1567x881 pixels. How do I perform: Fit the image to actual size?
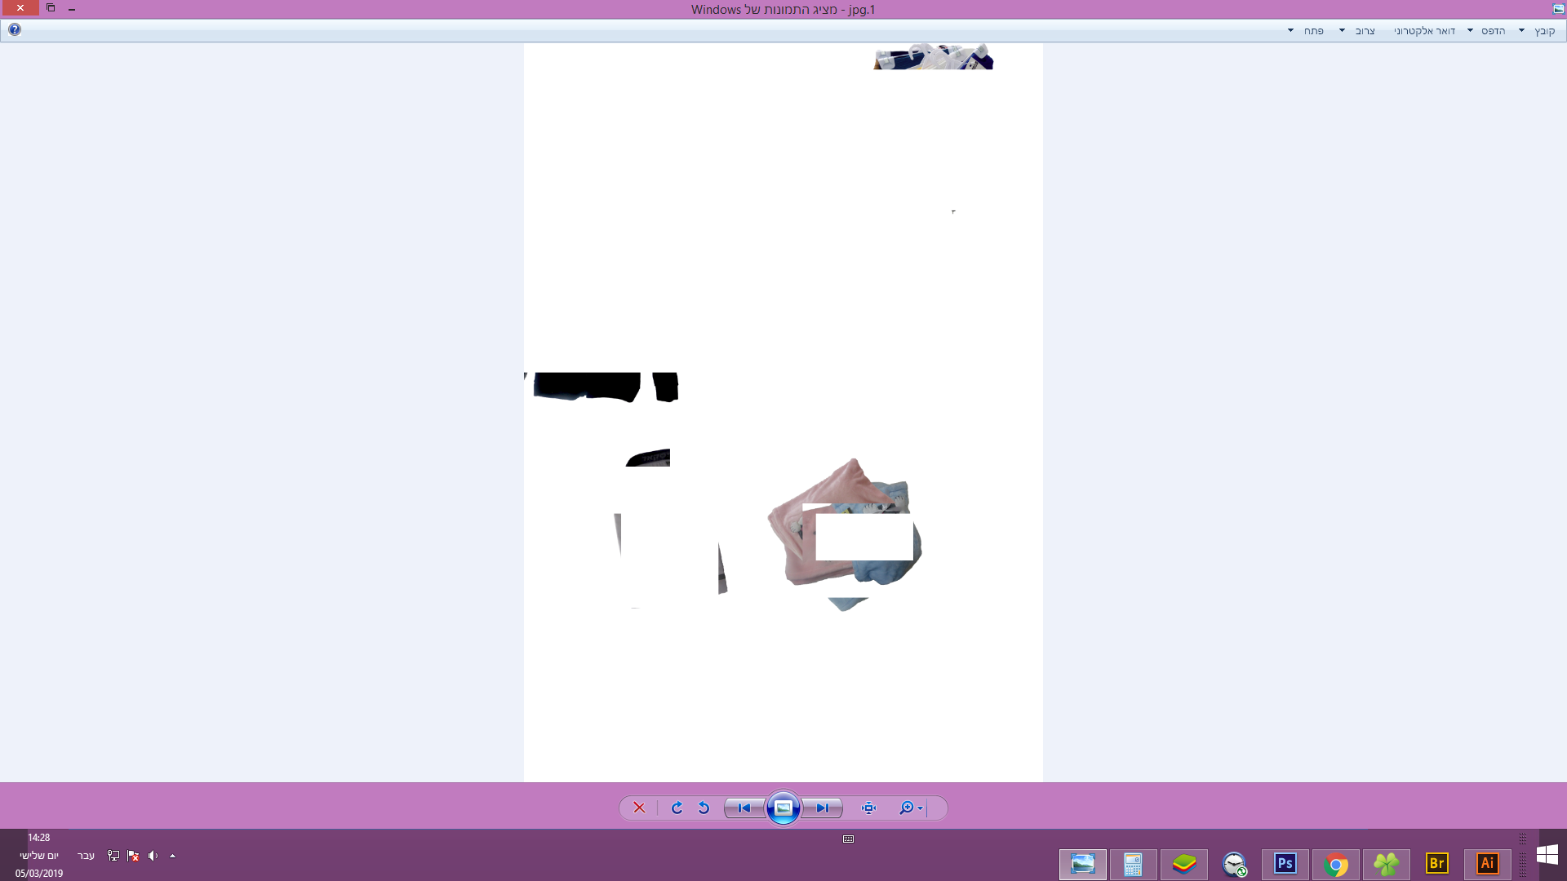pyautogui.click(x=868, y=808)
